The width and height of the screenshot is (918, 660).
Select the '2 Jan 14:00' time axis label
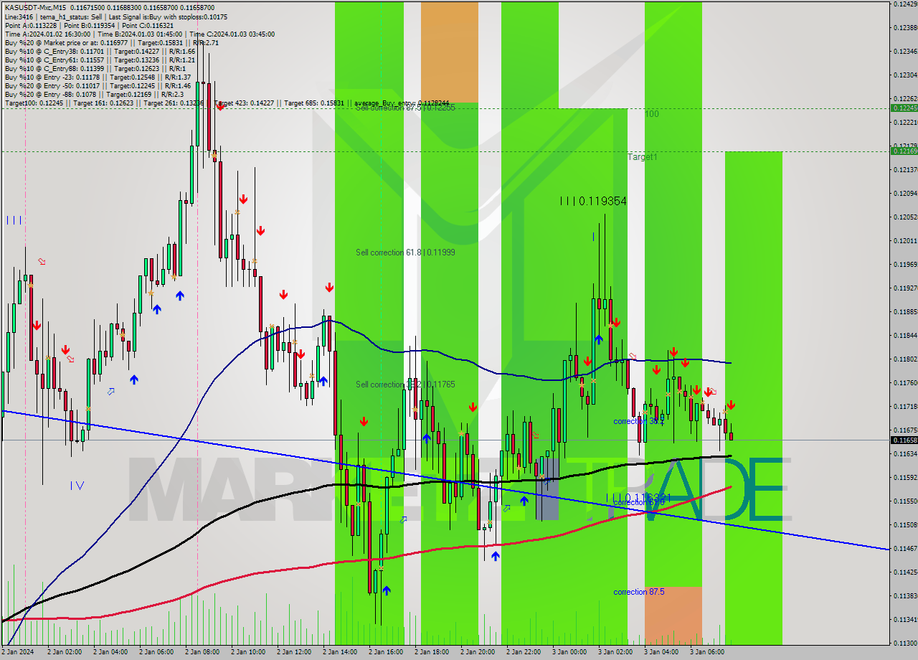[340, 652]
